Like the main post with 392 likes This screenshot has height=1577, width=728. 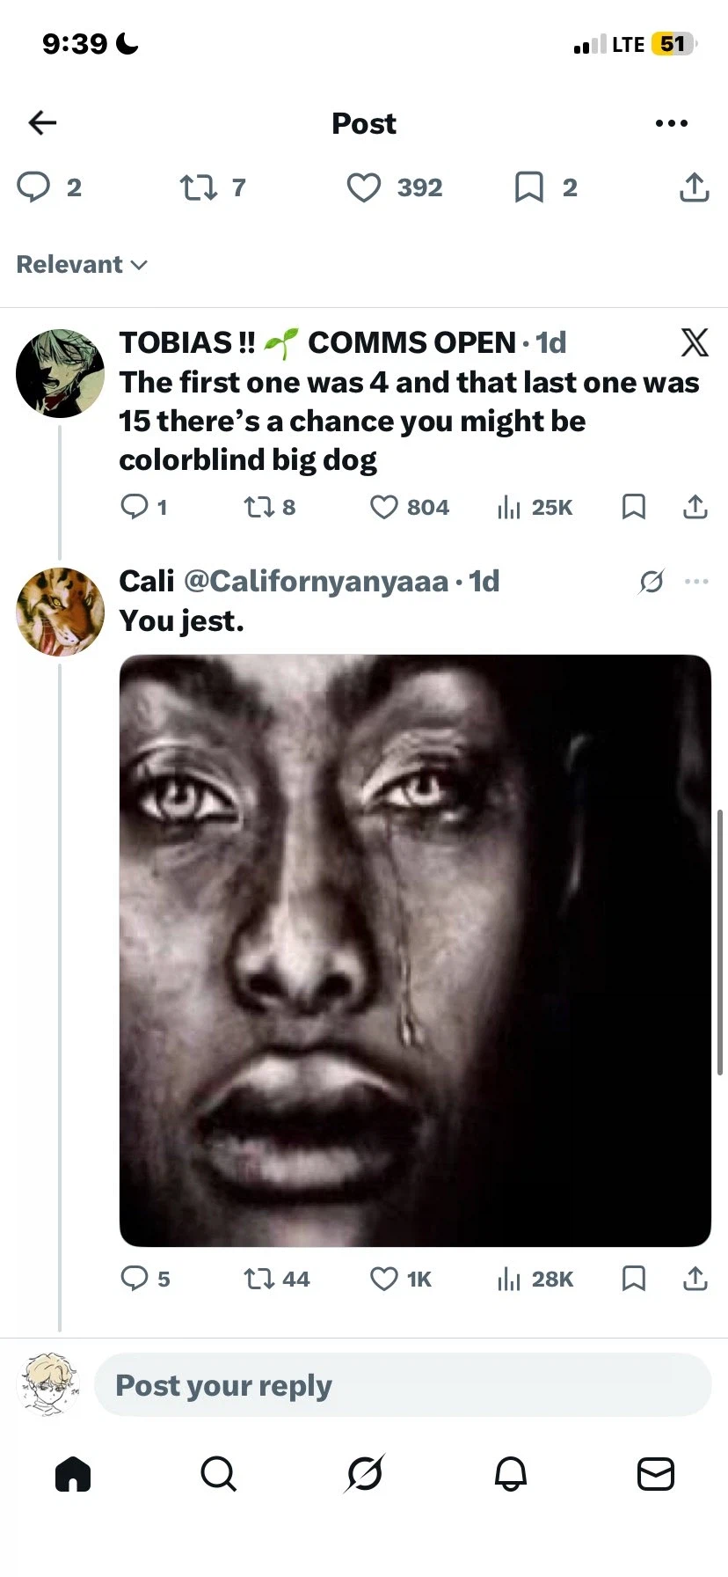[364, 187]
